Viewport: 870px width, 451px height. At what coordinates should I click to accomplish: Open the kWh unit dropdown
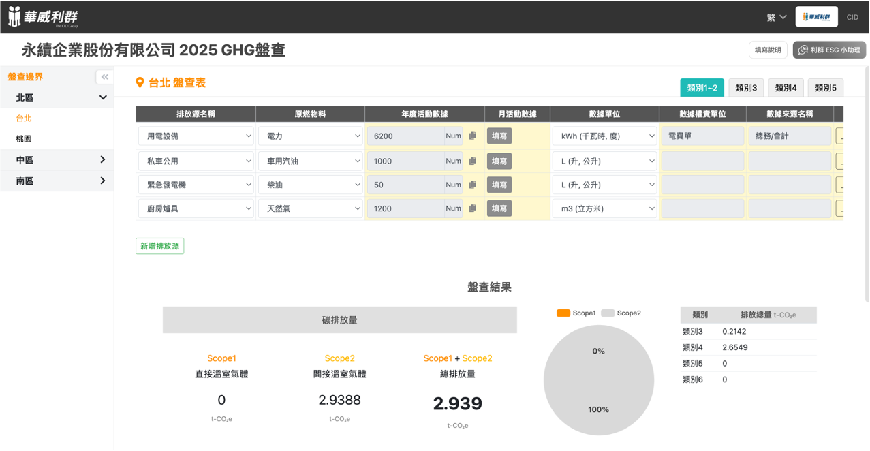coord(604,136)
